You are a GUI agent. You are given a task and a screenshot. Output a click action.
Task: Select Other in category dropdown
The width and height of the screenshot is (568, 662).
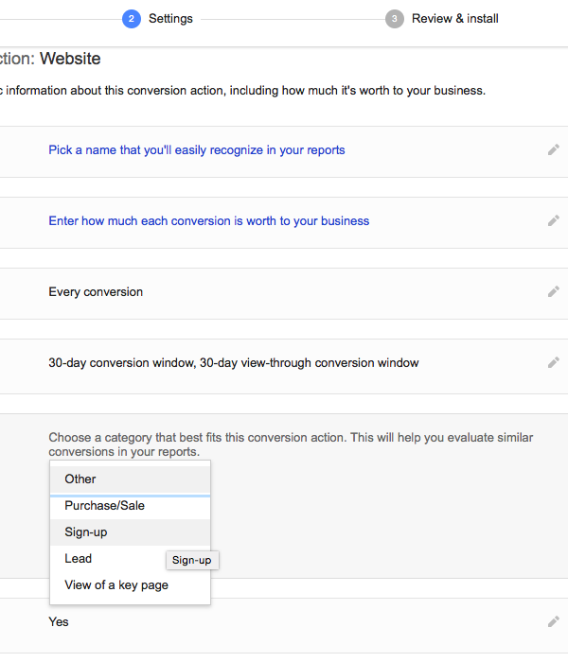(x=131, y=479)
